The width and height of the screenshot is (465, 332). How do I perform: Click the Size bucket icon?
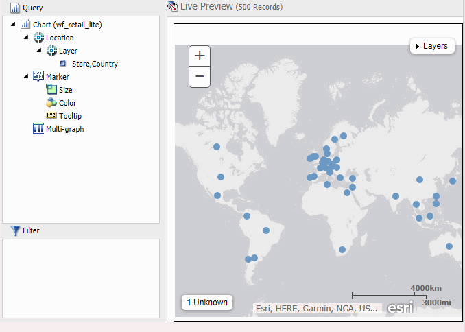coord(51,90)
